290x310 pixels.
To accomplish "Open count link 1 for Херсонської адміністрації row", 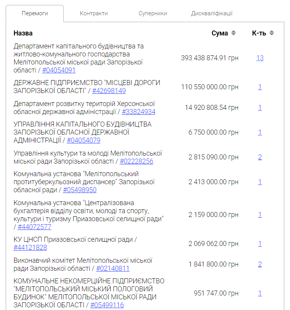I will 260,108.
